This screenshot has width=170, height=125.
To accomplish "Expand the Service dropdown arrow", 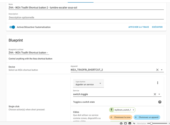I will [x=159, y=94].
